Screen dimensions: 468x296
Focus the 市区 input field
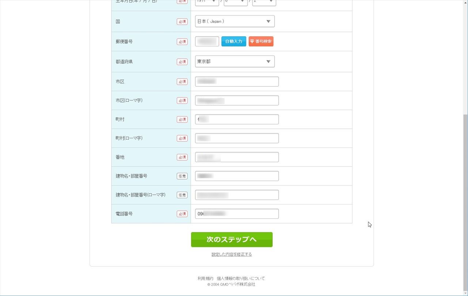click(237, 82)
